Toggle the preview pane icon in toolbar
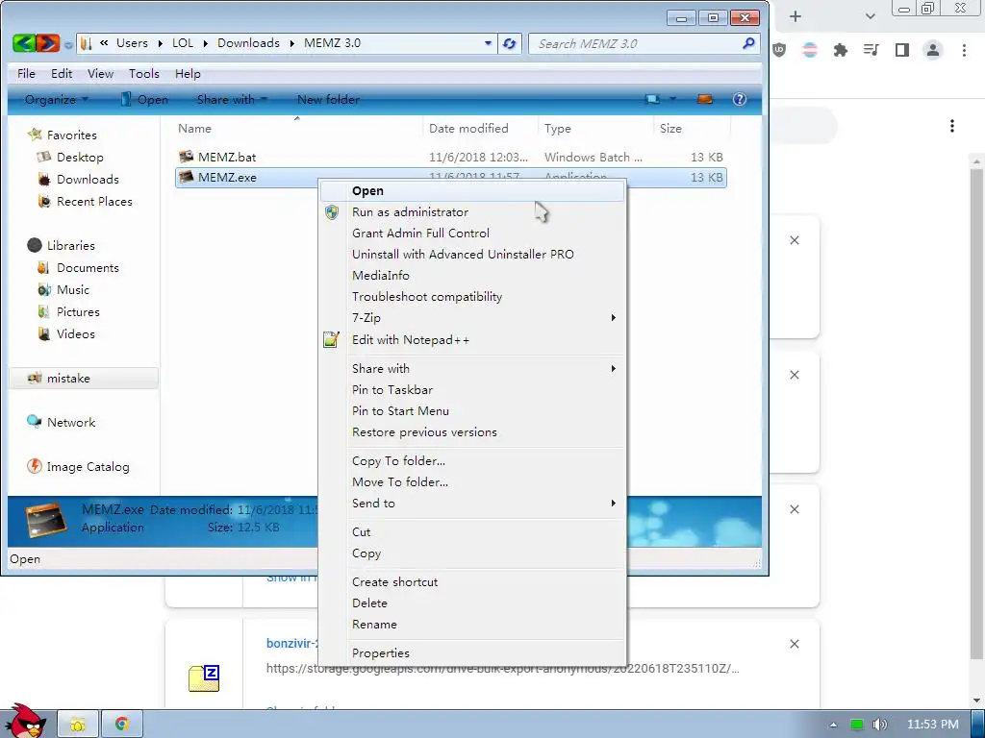Viewport: 985px width, 738px height. click(x=705, y=99)
